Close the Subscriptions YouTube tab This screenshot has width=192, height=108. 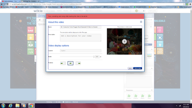(19, 1)
